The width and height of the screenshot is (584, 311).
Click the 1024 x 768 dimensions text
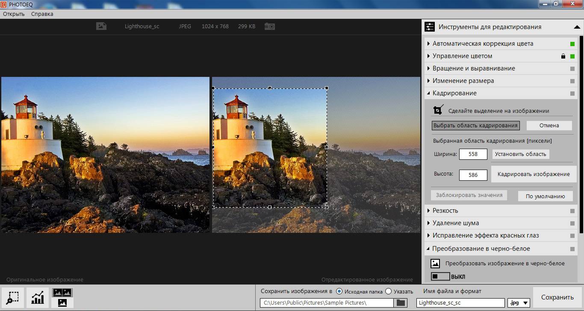(215, 26)
